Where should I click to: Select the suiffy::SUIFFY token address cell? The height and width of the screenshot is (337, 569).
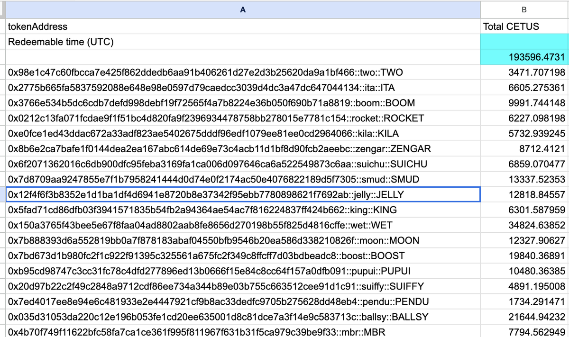243,286
